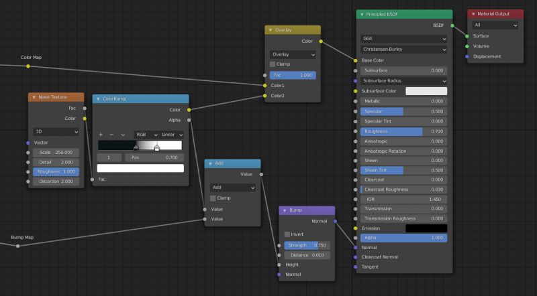Click the Add node Value output socket
This screenshot has height=296, width=537.
click(261, 174)
